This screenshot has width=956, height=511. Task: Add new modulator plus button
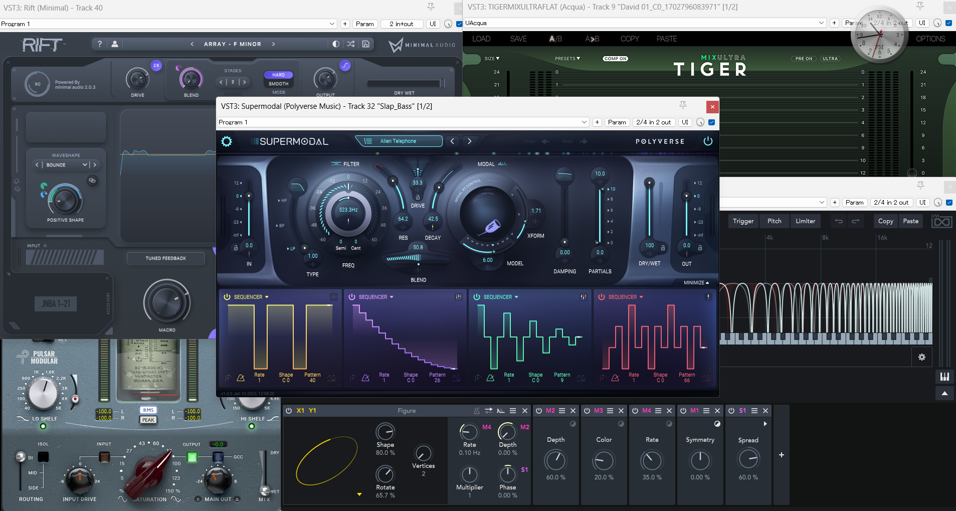[x=781, y=455]
